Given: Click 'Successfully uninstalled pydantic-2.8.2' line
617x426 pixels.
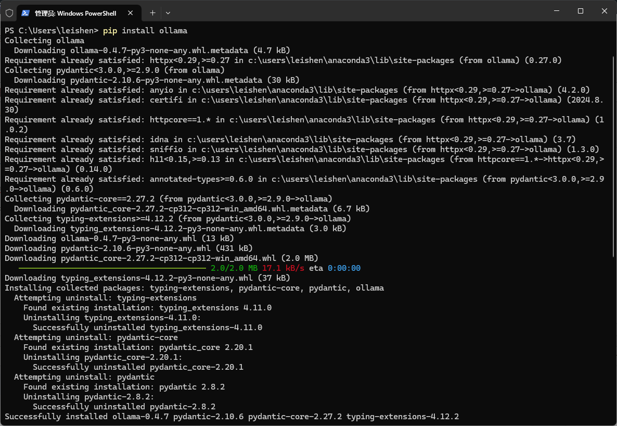Looking at the screenshot, I should [124, 407].
